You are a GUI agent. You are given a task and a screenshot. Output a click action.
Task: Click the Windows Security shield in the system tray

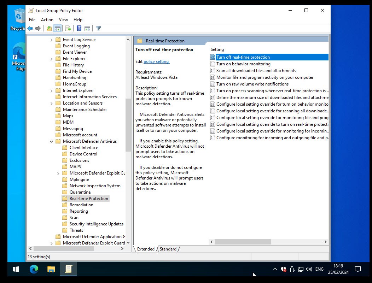click(x=284, y=269)
